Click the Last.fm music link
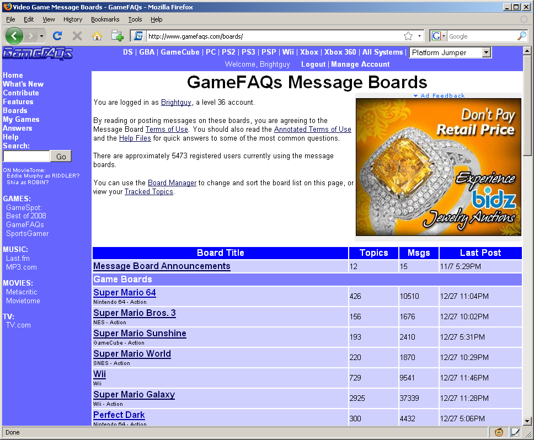 [18, 258]
